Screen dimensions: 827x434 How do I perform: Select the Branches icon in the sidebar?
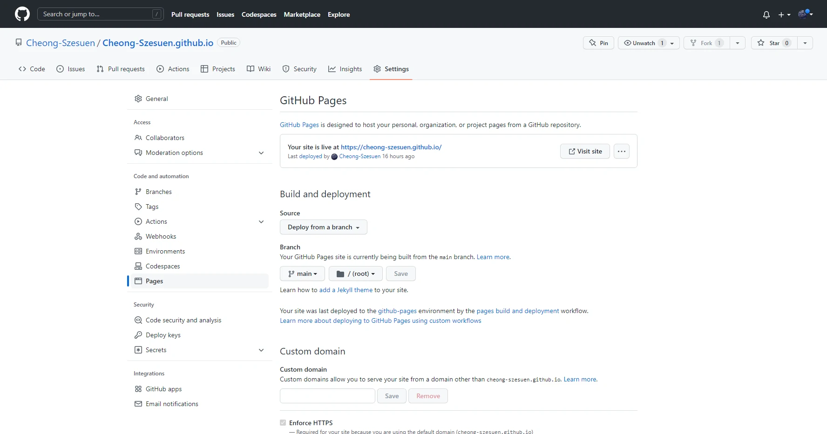[x=138, y=192]
